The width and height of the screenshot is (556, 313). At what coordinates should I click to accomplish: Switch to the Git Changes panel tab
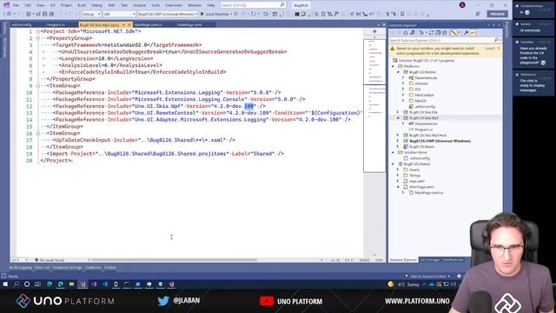[x=429, y=260]
